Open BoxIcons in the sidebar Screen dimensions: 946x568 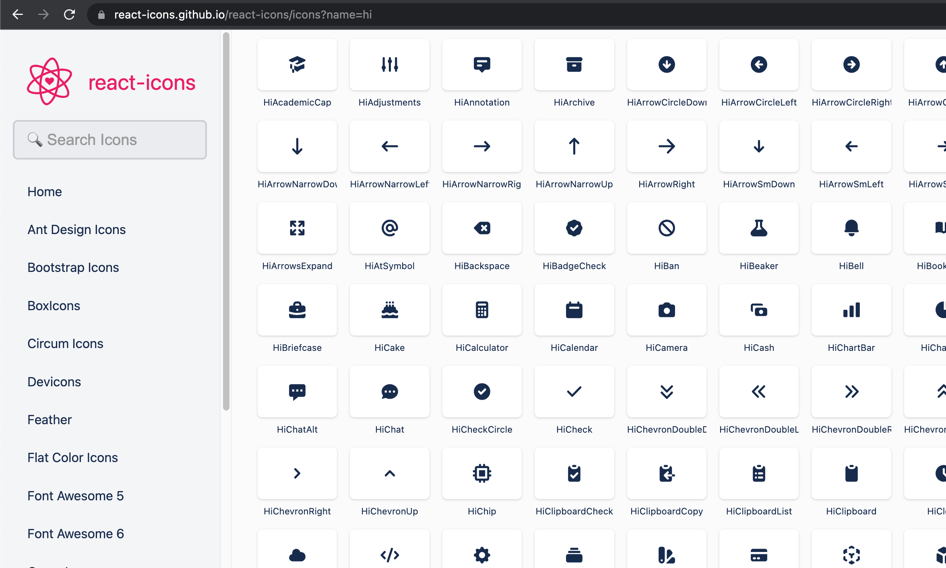[54, 306]
